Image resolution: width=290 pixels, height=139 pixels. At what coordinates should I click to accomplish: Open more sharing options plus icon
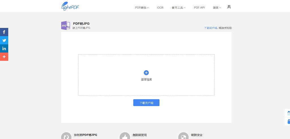click(x=4, y=57)
